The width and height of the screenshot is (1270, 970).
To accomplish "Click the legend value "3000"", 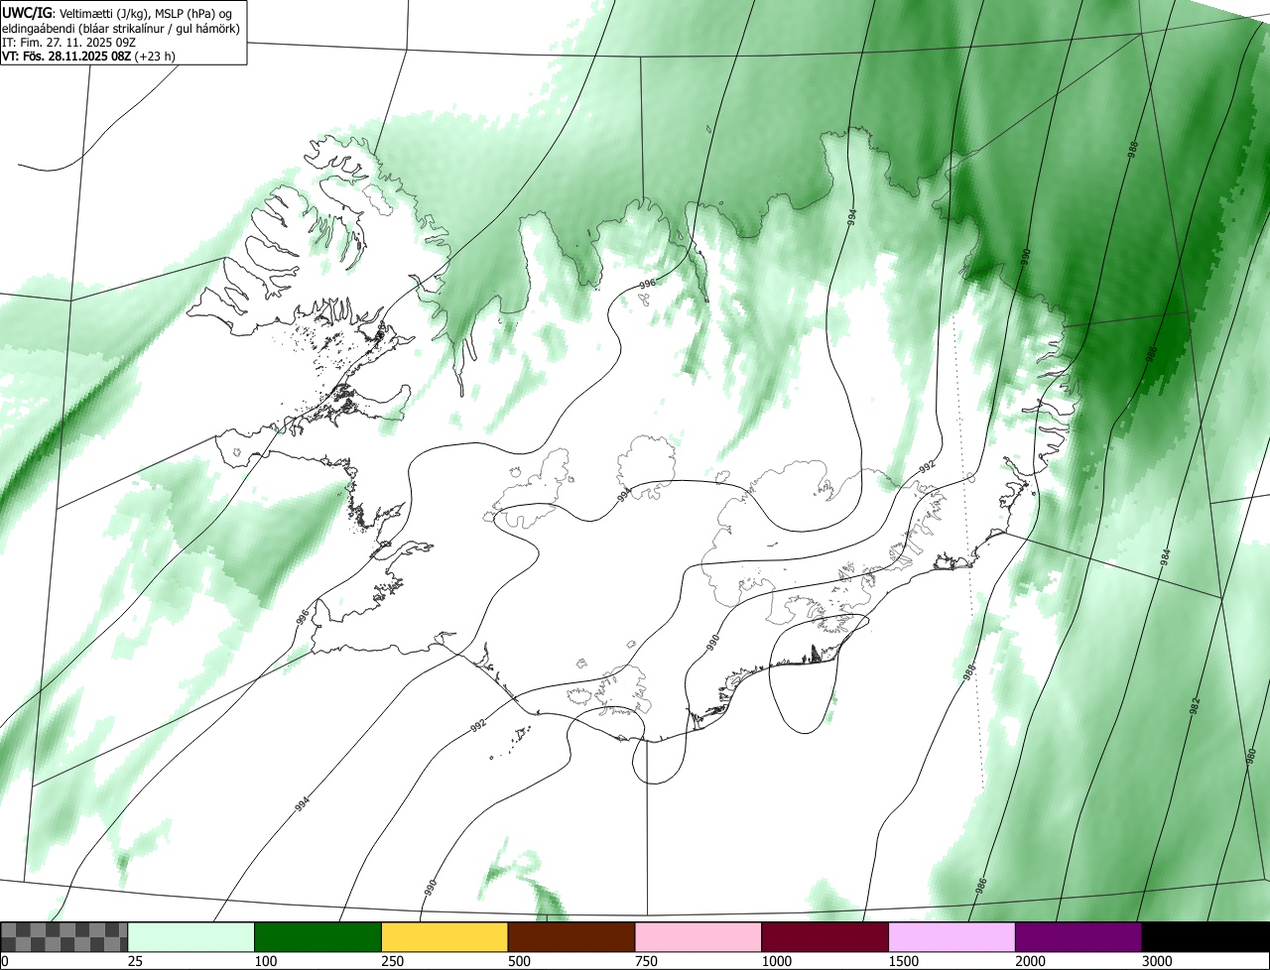I will (x=1157, y=962).
